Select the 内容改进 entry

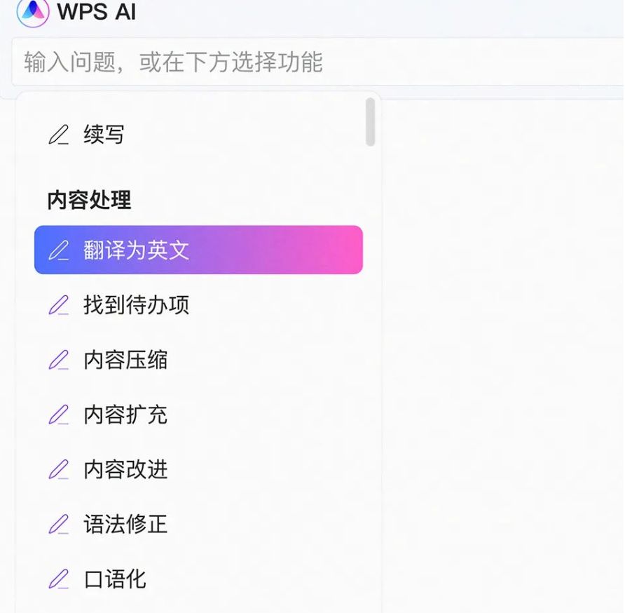pos(125,469)
